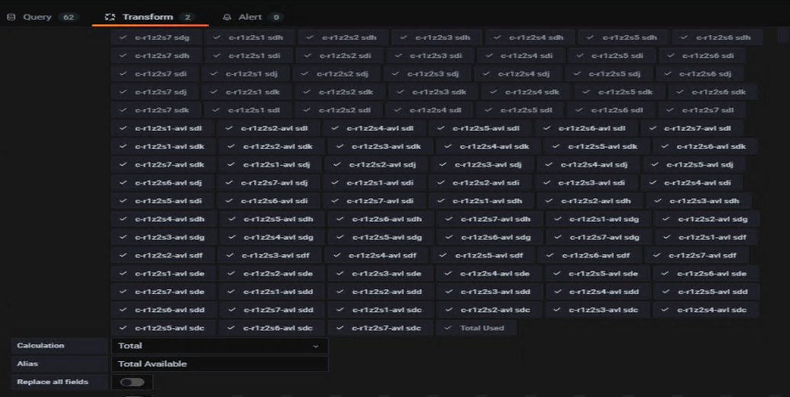Deselect field c-r1z2s6 sdi
The width and height of the screenshot is (790, 397).
[x=702, y=56]
